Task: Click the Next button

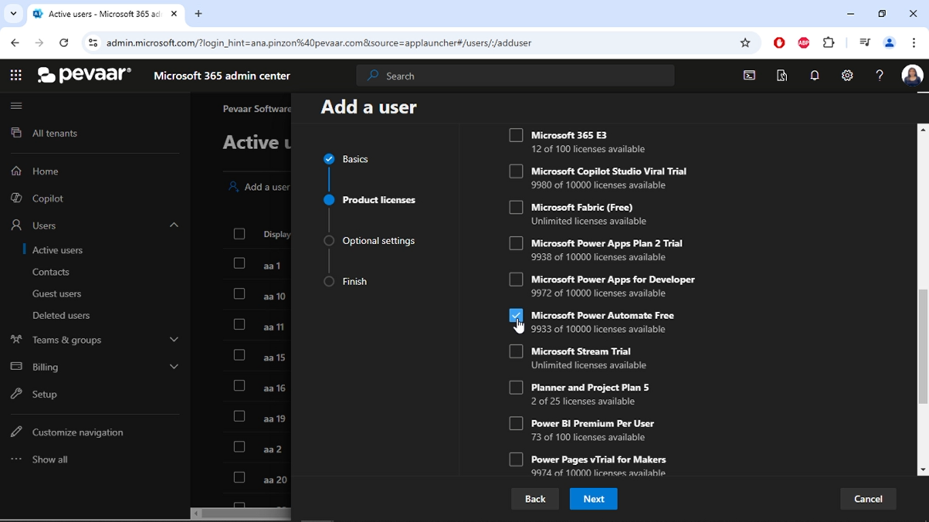Action: coord(594,499)
